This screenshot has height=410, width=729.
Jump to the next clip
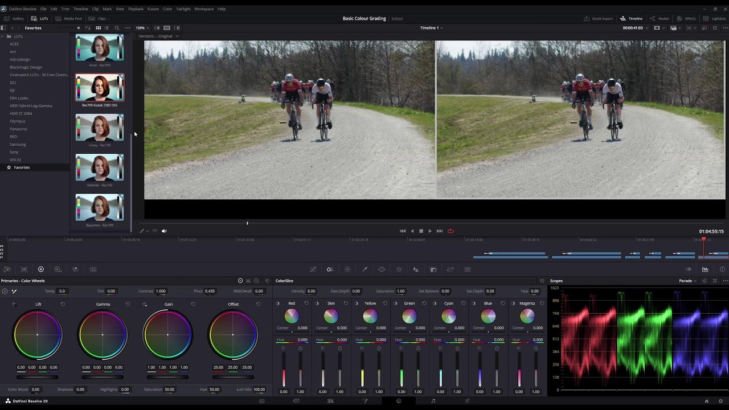click(x=440, y=231)
